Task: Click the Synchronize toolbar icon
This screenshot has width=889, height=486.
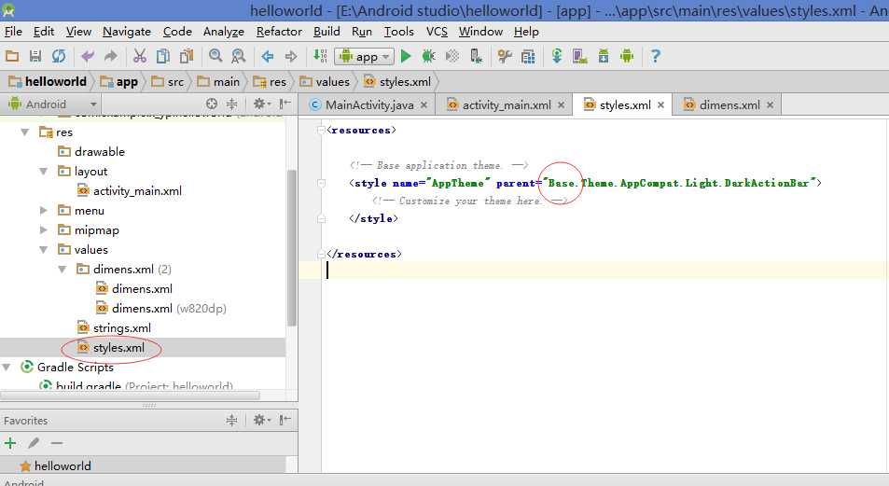Action: point(59,56)
